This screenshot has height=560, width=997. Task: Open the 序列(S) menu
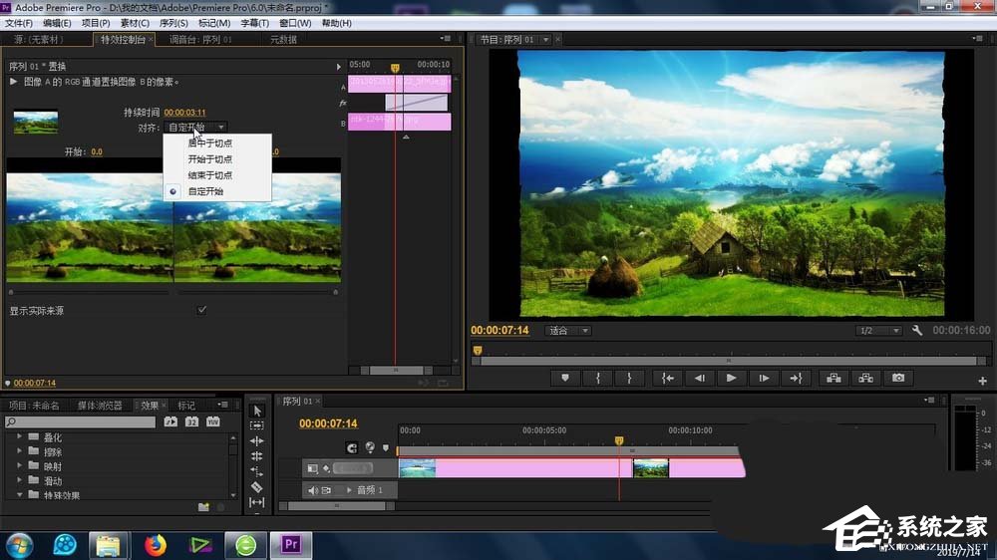173,23
